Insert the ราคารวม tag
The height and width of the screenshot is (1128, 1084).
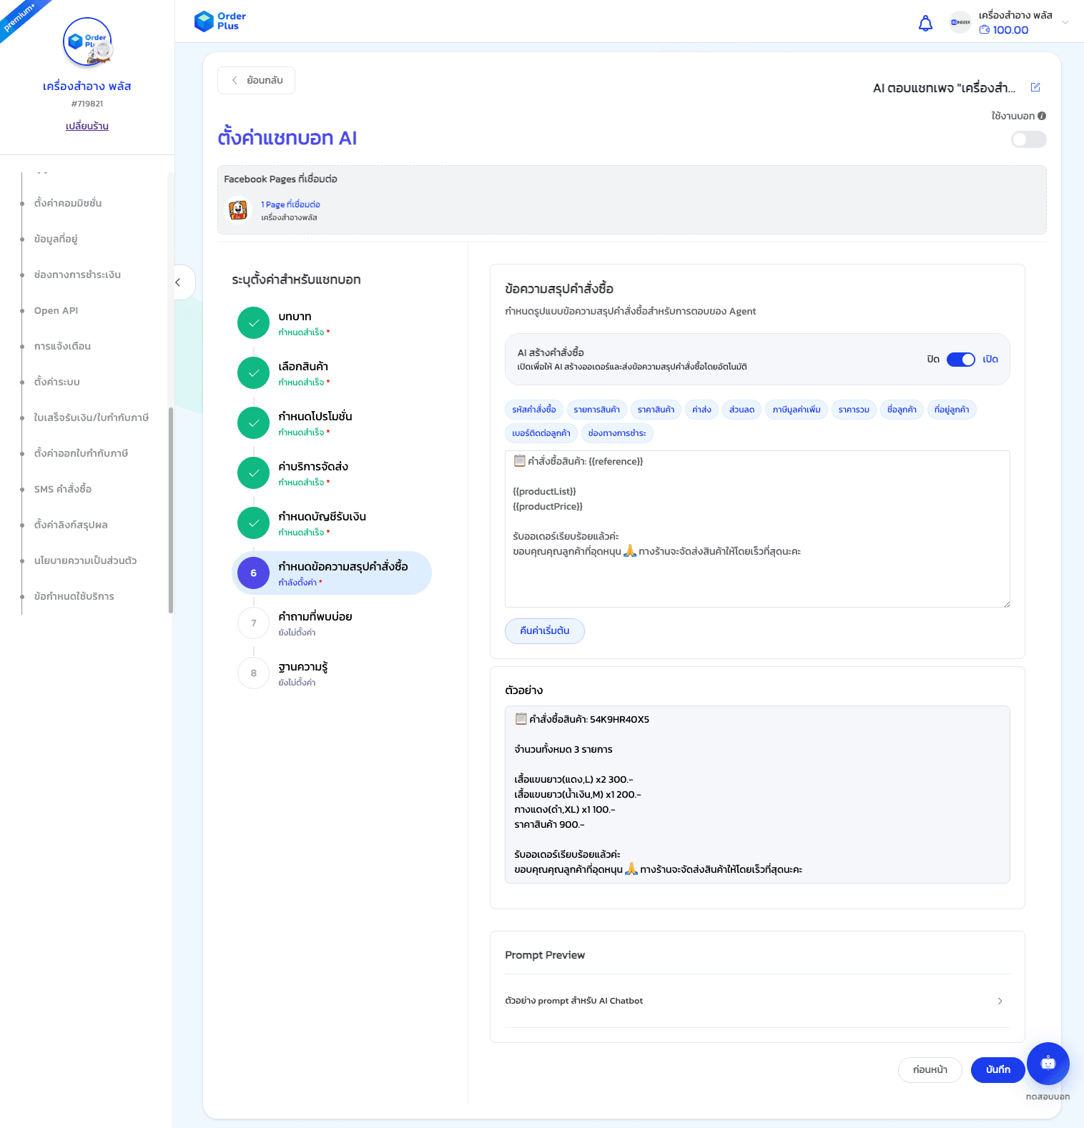854,410
